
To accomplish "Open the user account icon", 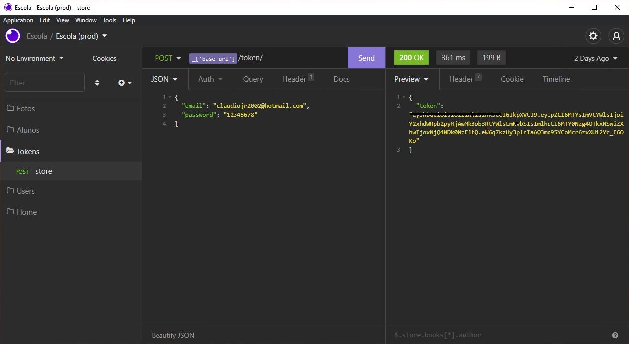I will tap(616, 36).
